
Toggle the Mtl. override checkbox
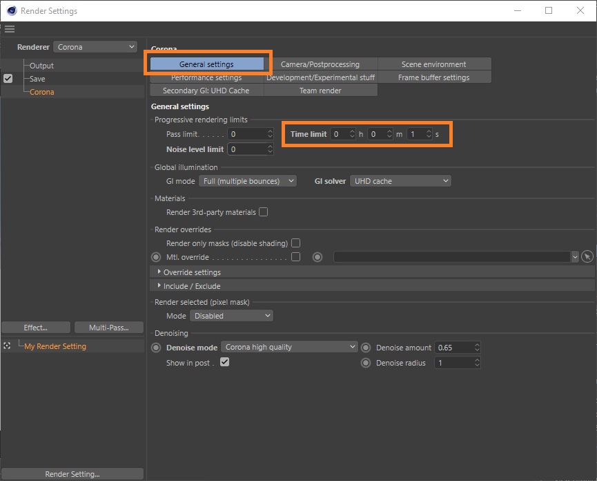pyautogui.click(x=295, y=256)
